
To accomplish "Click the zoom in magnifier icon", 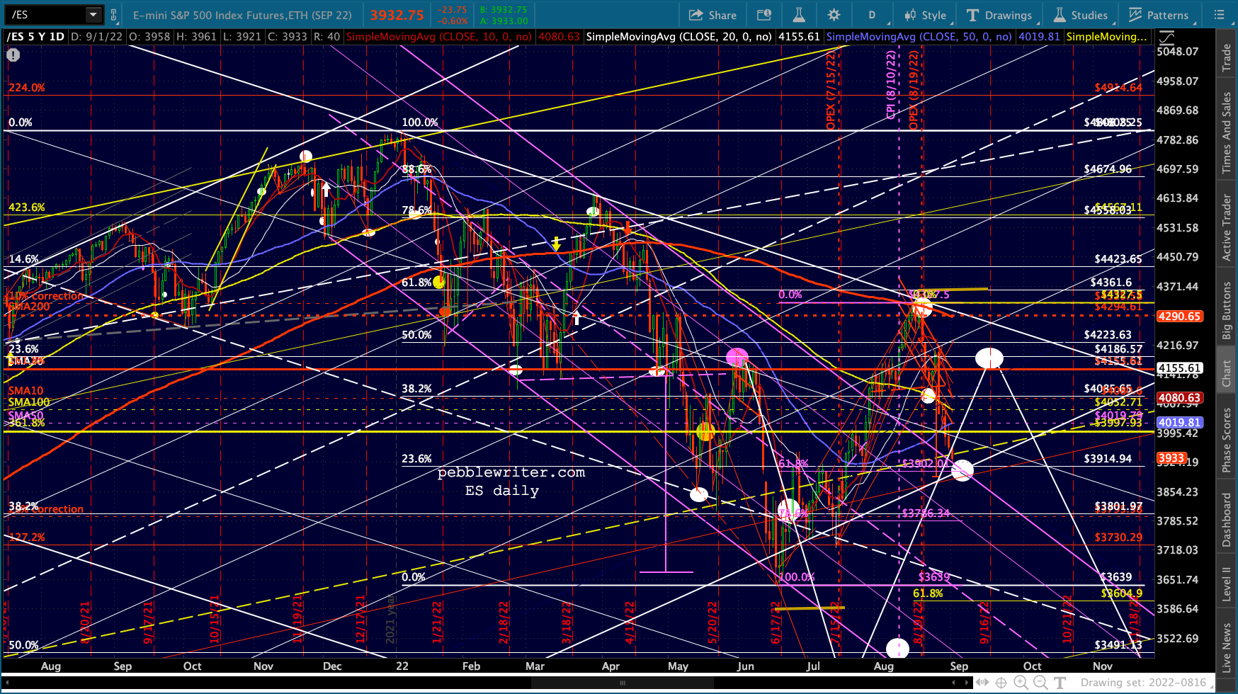I will click(x=1021, y=683).
